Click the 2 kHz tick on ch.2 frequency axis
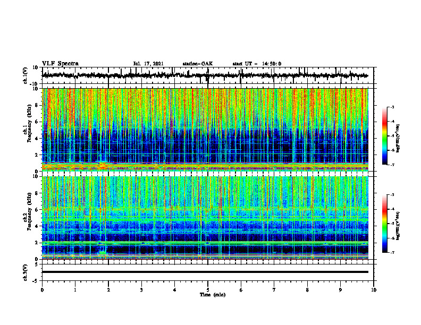Screen dimensions: 421x325 [37, 243]
